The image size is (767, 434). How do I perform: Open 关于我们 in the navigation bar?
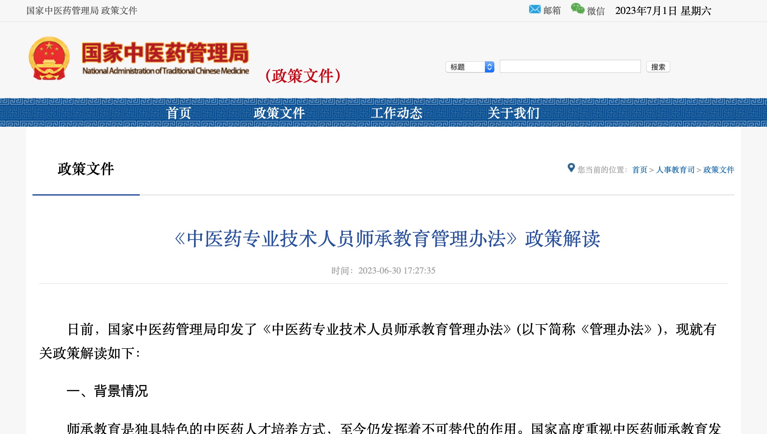click(513, 113)
